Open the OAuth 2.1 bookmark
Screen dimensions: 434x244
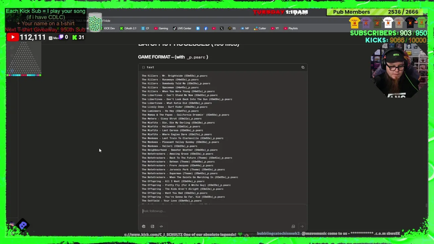click(x=128, y=28)
